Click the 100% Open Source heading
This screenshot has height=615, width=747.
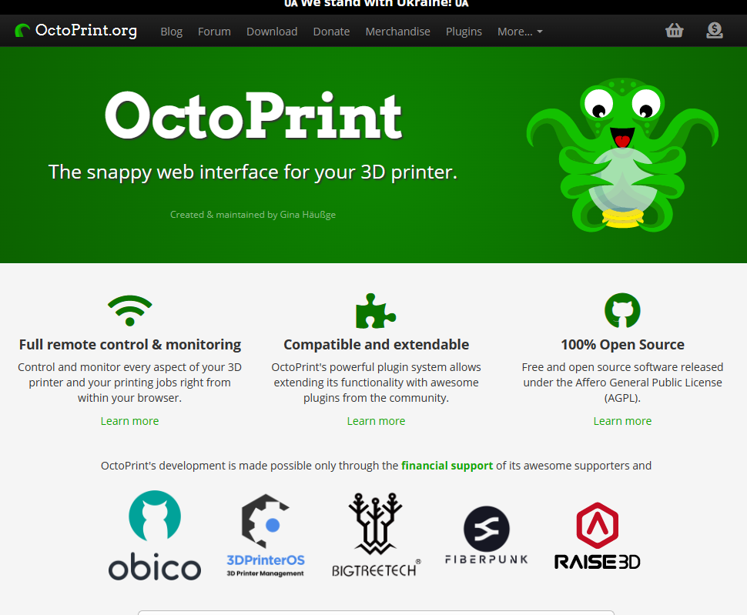(x=622, y=345)
